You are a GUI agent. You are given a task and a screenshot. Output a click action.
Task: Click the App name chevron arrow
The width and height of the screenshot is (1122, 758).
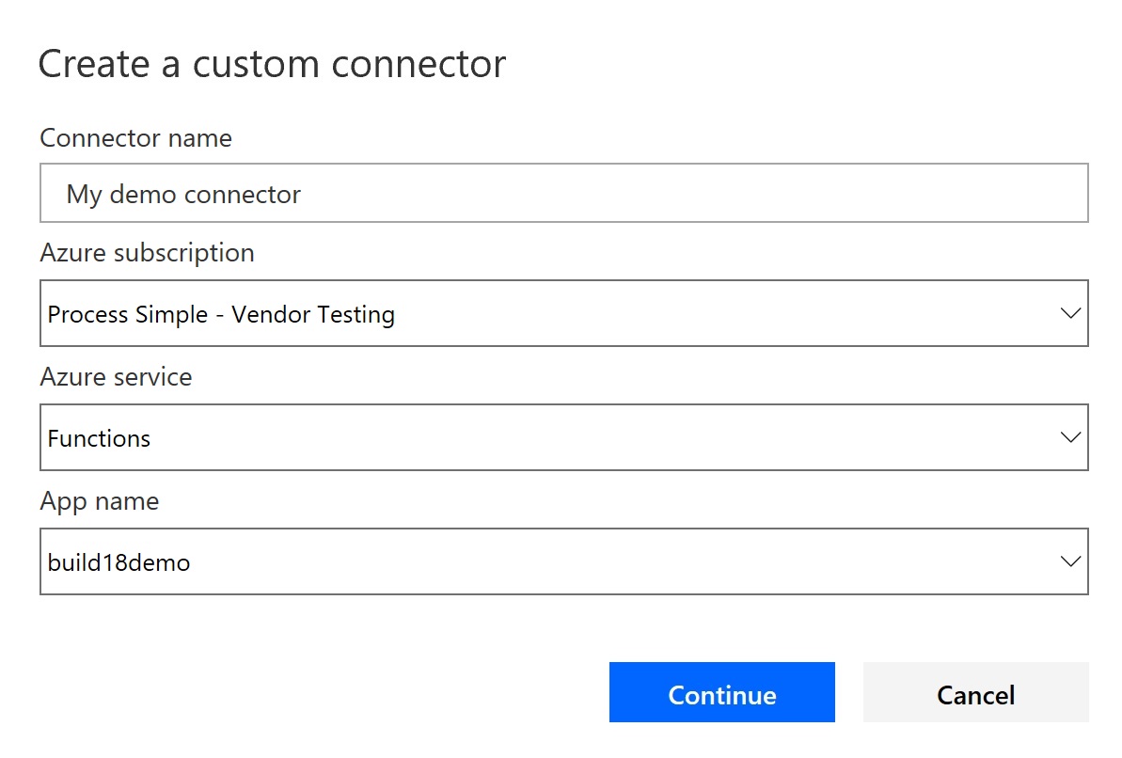pos(1069,561)
